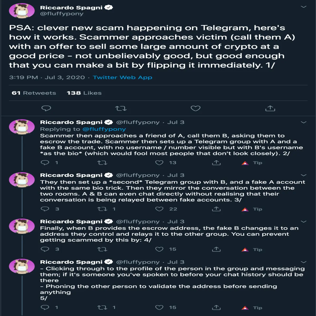Reply to the tweet ending in 5/

click(45, 307)
